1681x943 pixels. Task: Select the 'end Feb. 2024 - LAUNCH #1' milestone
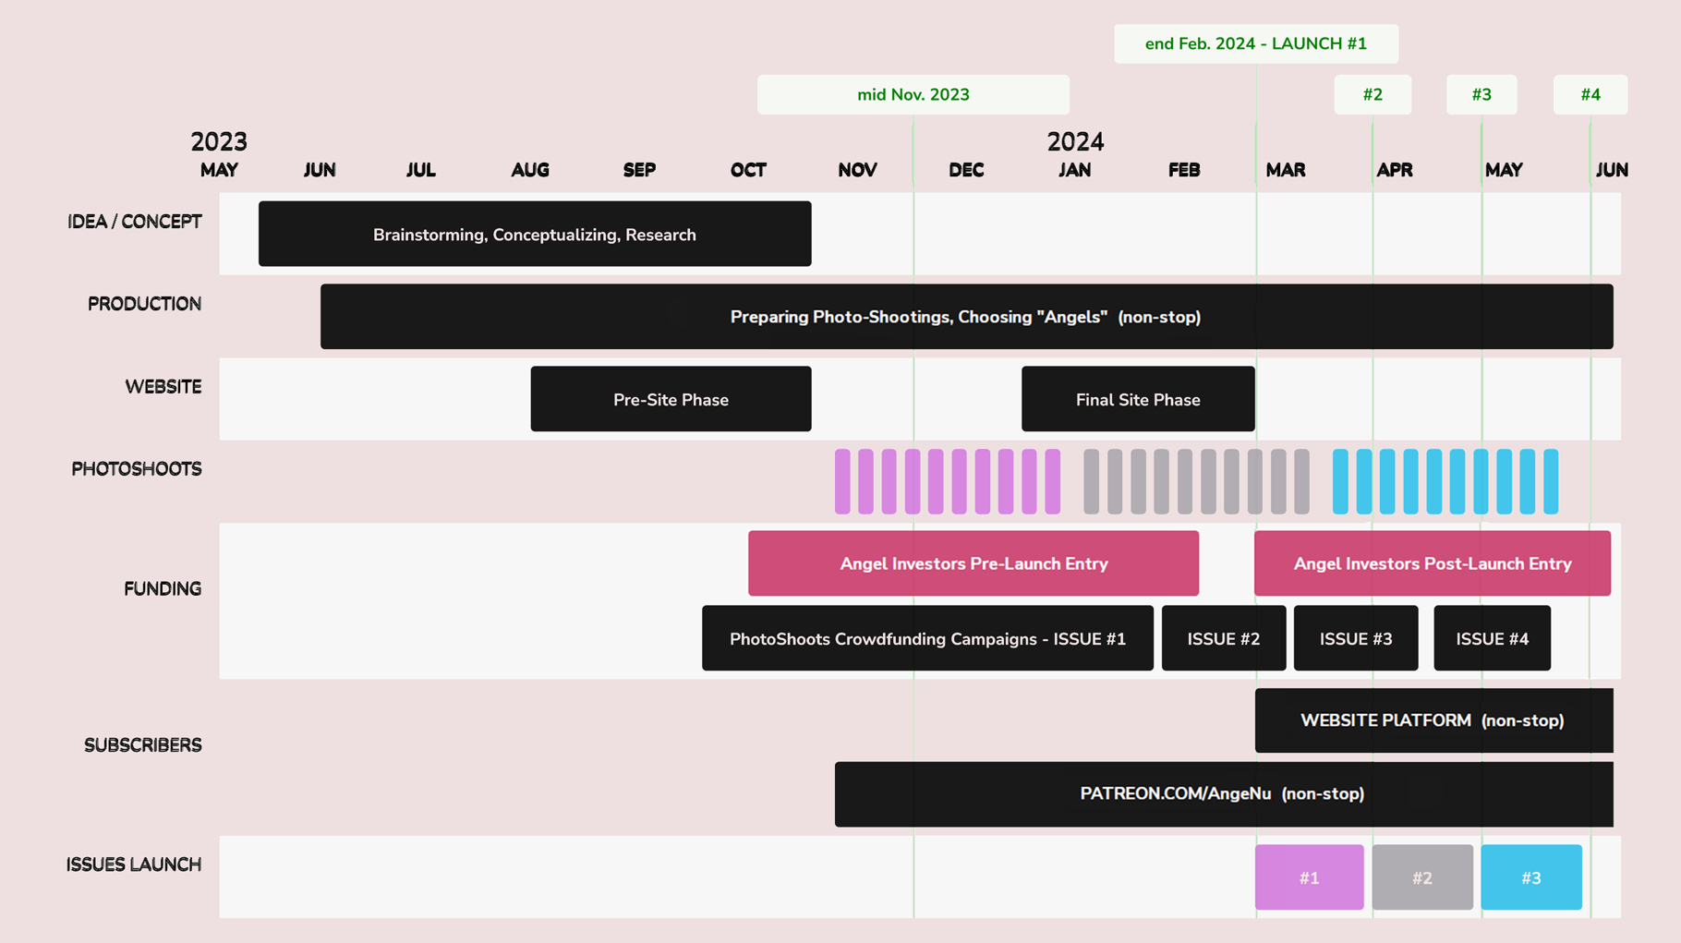[x=1255, y=43]
